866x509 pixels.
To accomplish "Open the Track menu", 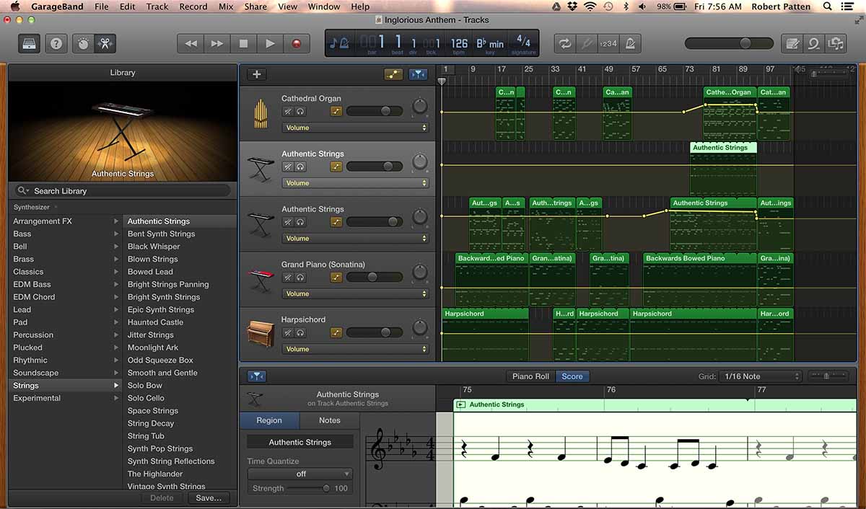I will [157, 6].
